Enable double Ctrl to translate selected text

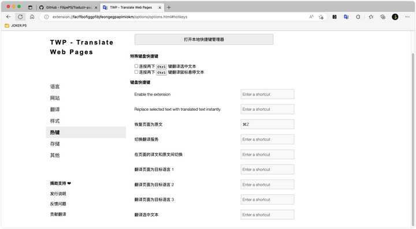point(136,66)
